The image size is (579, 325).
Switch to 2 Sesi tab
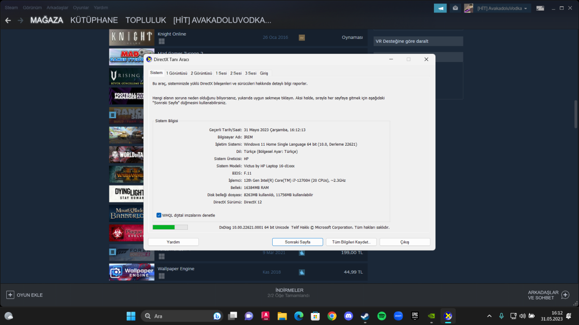click(x=236, y=73)
